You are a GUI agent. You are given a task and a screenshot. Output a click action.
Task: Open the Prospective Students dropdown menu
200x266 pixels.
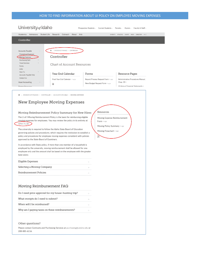coord(87,28)
